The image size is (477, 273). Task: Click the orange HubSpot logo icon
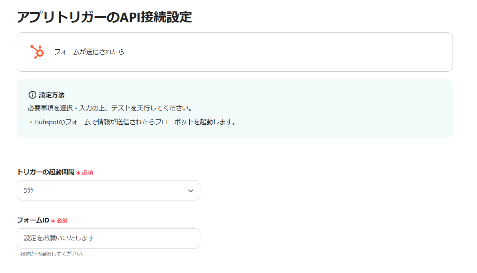[x=37, y=52]
